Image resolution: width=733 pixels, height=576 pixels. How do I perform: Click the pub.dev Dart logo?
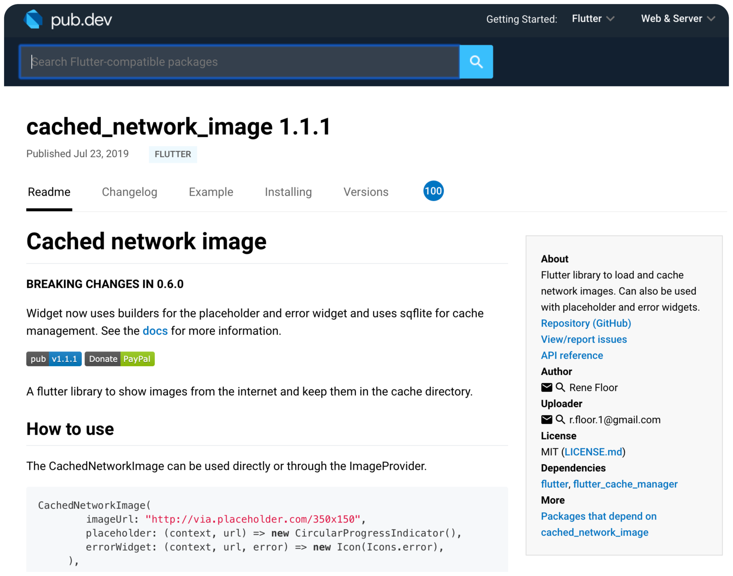click(33, 19)
